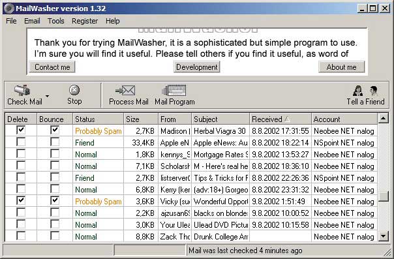Select the 'Friend' status for Apple eNews
Image resolution: width=394 pixels, height=259 pixels.
[x=85, y=143]
